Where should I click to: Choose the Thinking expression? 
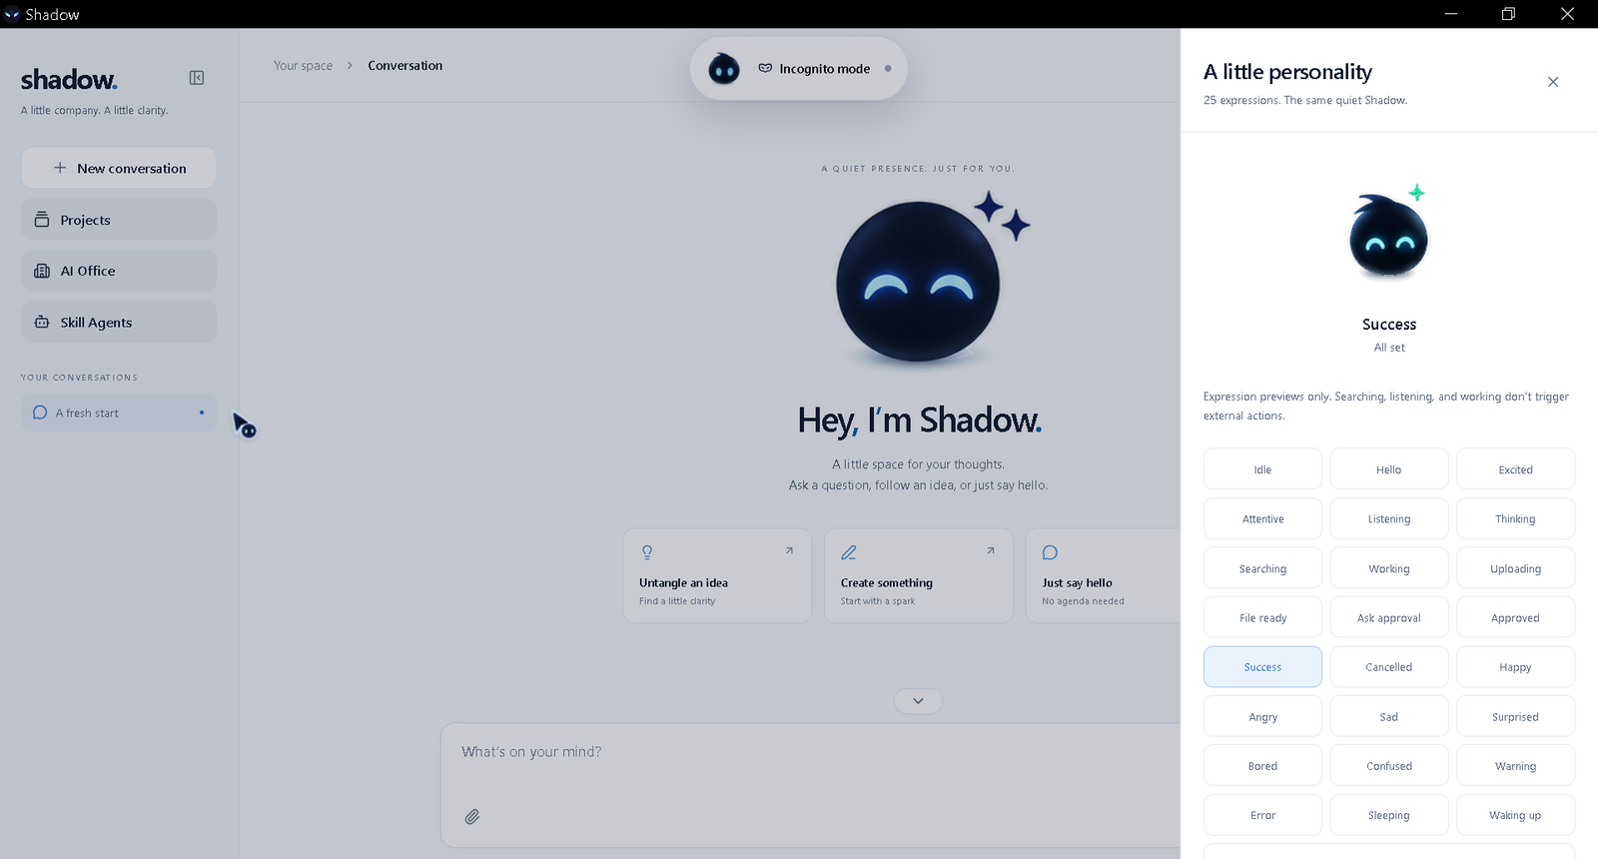[x=1515, y=519]
